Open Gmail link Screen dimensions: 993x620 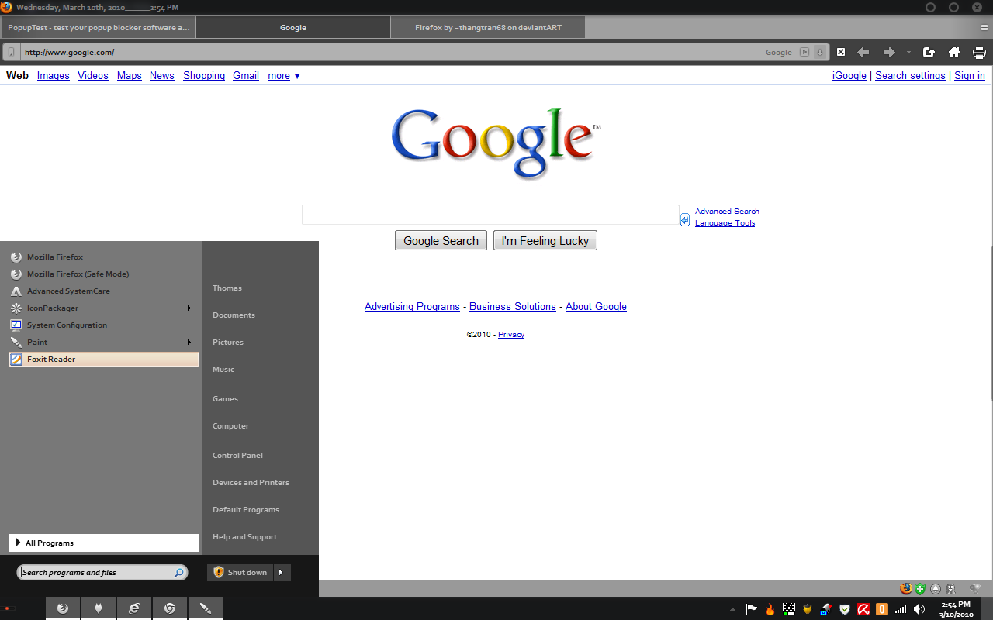[246, 75]
